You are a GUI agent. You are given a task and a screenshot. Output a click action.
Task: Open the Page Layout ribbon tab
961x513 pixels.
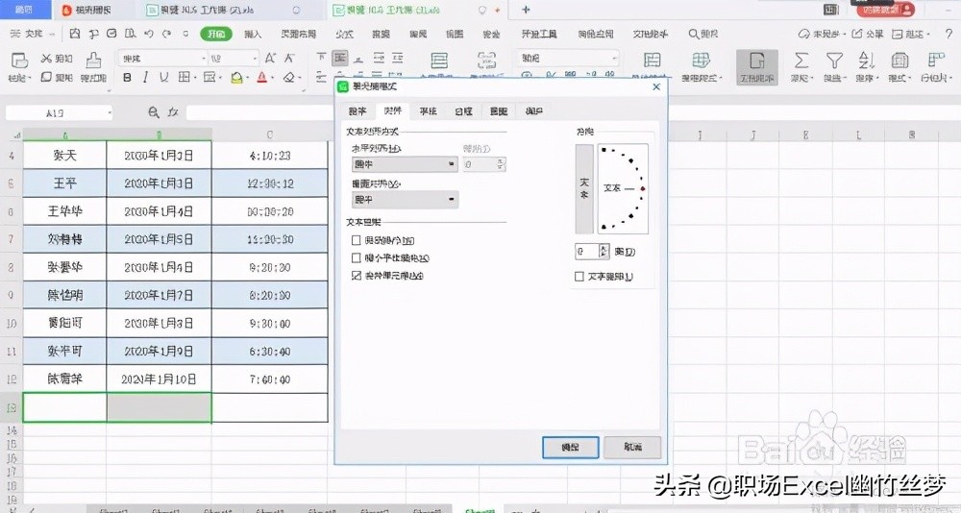(299, 34)
